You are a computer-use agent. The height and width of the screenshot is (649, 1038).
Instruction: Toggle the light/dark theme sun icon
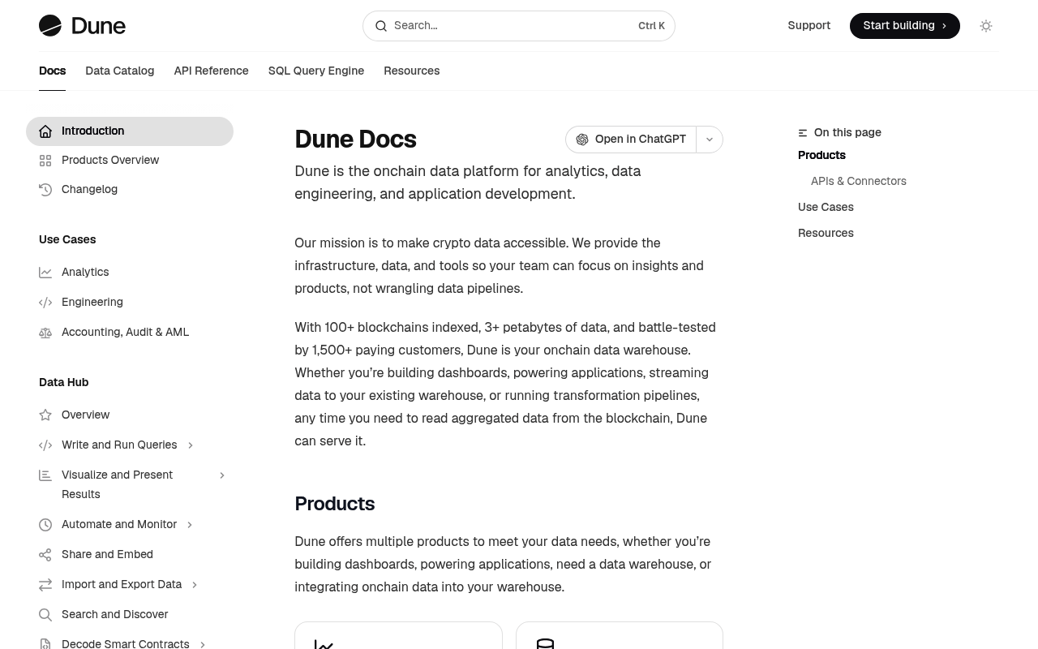[x=986, y=26]
